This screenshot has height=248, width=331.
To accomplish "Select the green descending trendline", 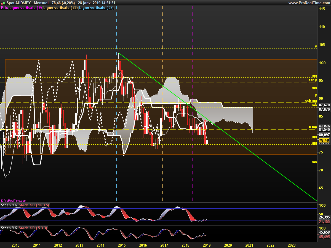I will [x=218, y=127].
